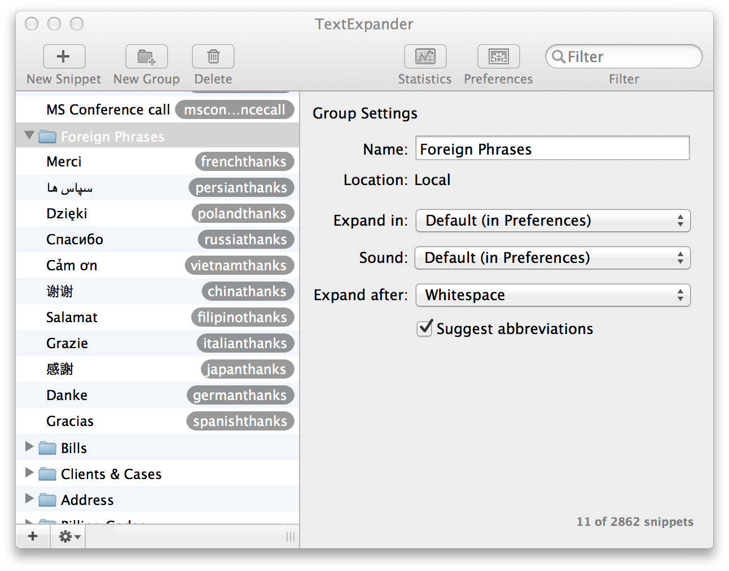Select the Danke snippet
The height and width of the screenshot is (571, 729).
157,395
